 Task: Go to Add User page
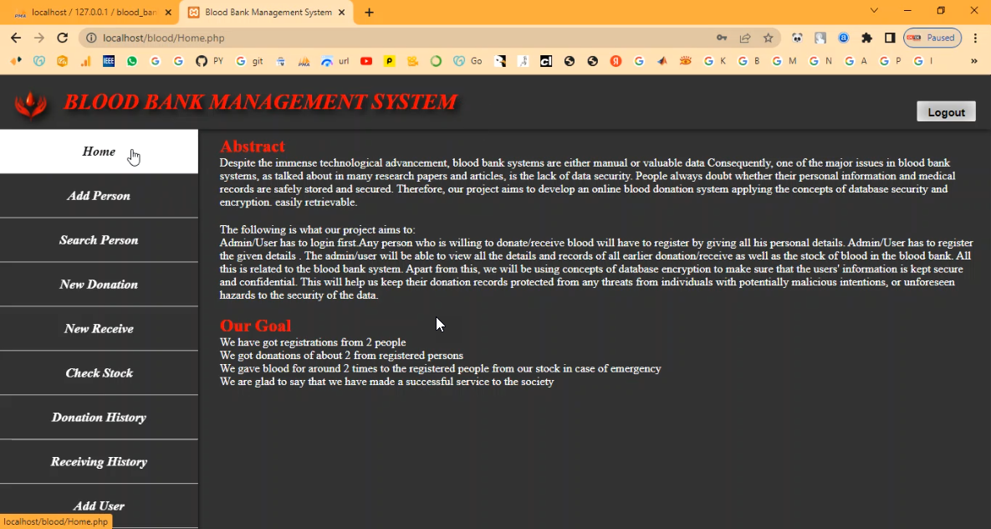click(99, 506)
